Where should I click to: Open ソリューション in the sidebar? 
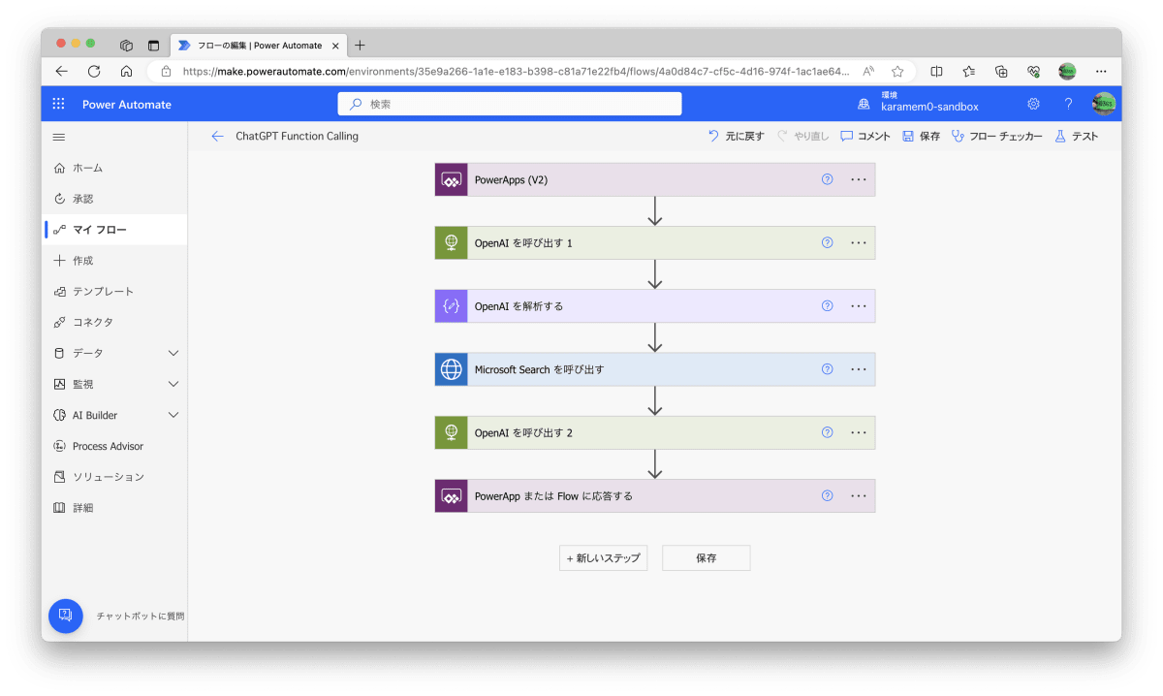[114, 477]
